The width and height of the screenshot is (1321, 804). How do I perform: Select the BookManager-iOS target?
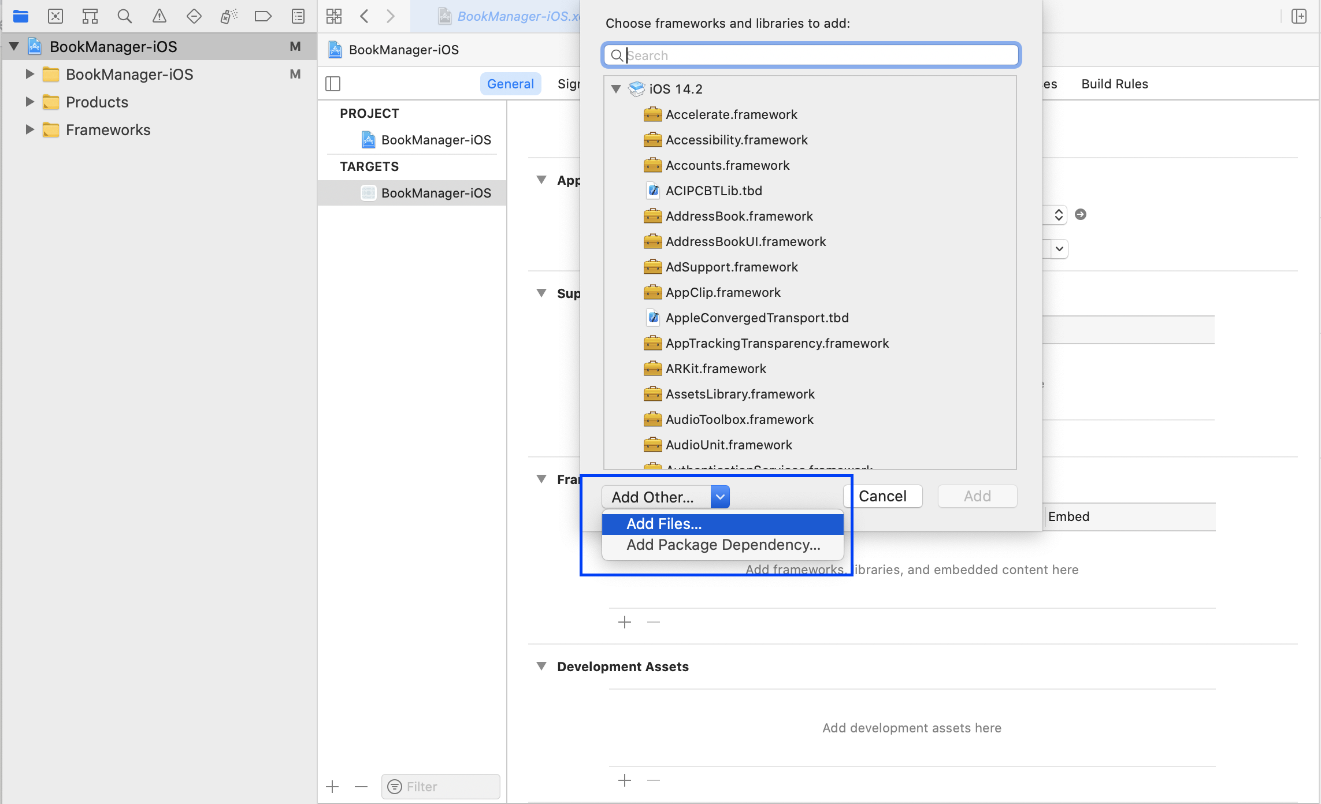click(436, 193)
